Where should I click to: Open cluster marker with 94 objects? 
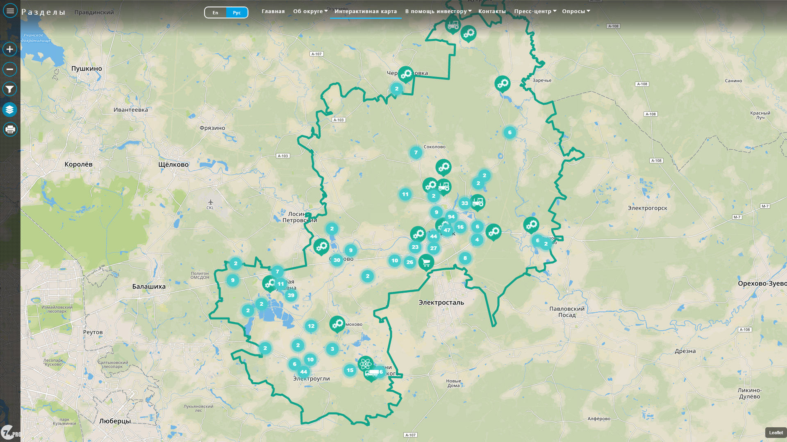(451, 217)
